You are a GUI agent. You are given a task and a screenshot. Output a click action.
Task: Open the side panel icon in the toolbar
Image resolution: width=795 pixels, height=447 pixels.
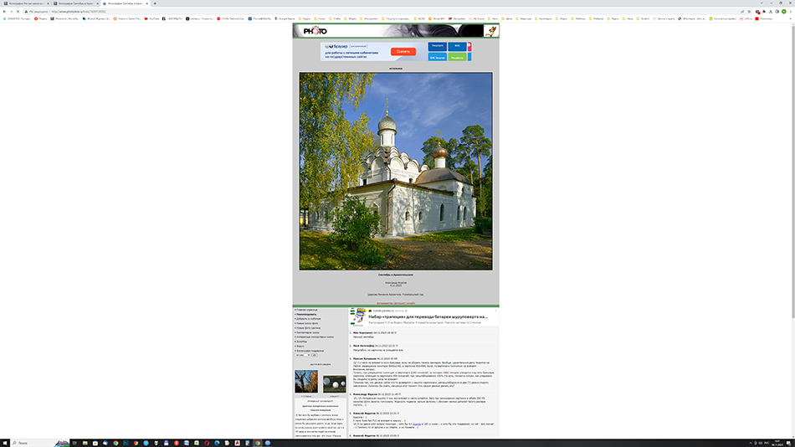[777, 11]
